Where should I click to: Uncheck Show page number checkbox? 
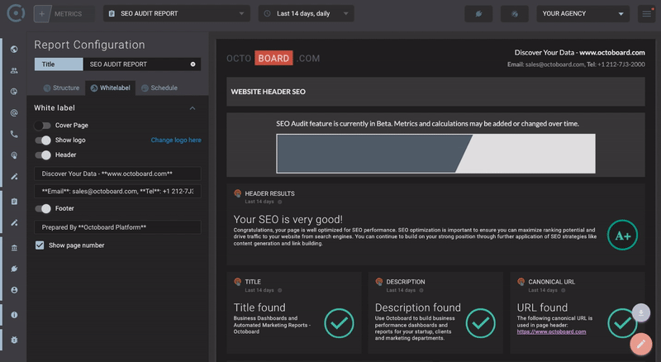pos(40,245)
